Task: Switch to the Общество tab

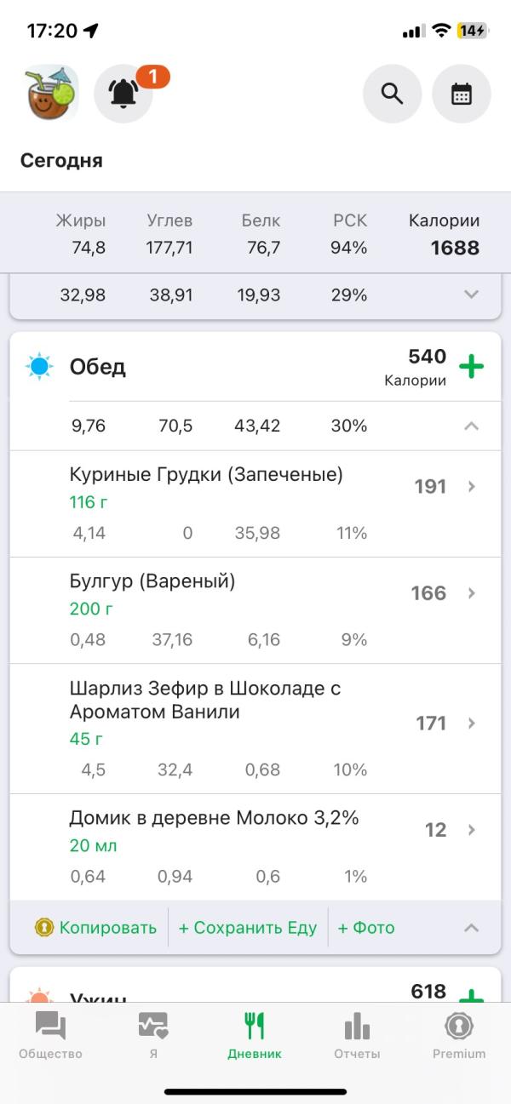Action: coord(50,1036)
